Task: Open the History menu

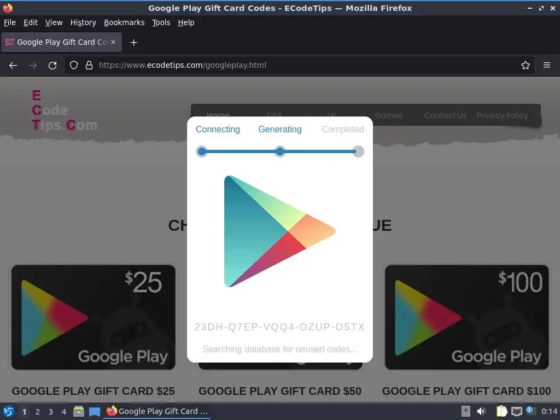Action: coord(83,22)
